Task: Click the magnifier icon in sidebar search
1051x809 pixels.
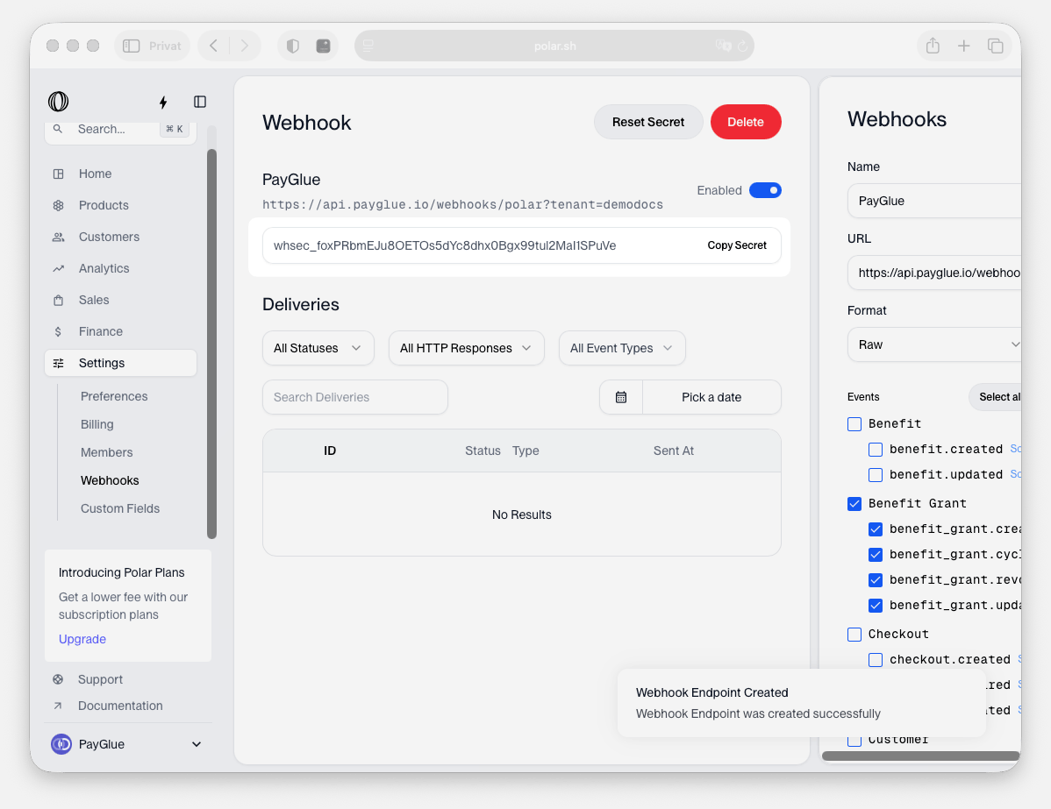Action: (58, 129)
